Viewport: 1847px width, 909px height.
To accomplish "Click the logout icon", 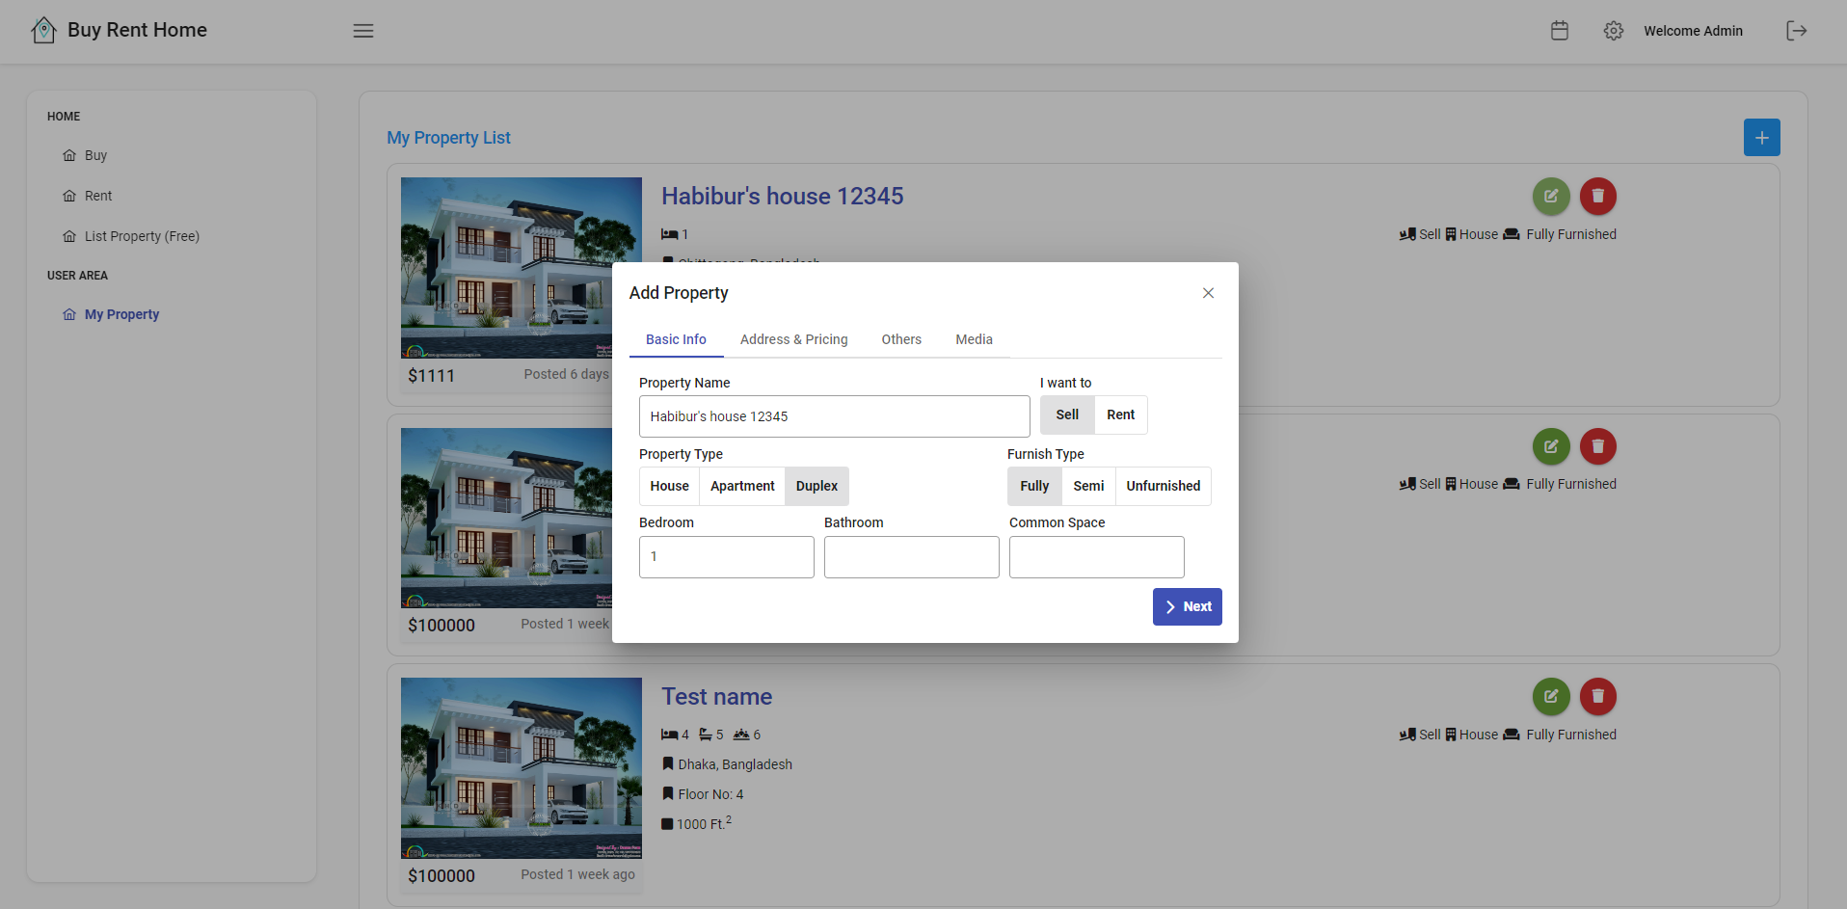I will pos(1796,31).
